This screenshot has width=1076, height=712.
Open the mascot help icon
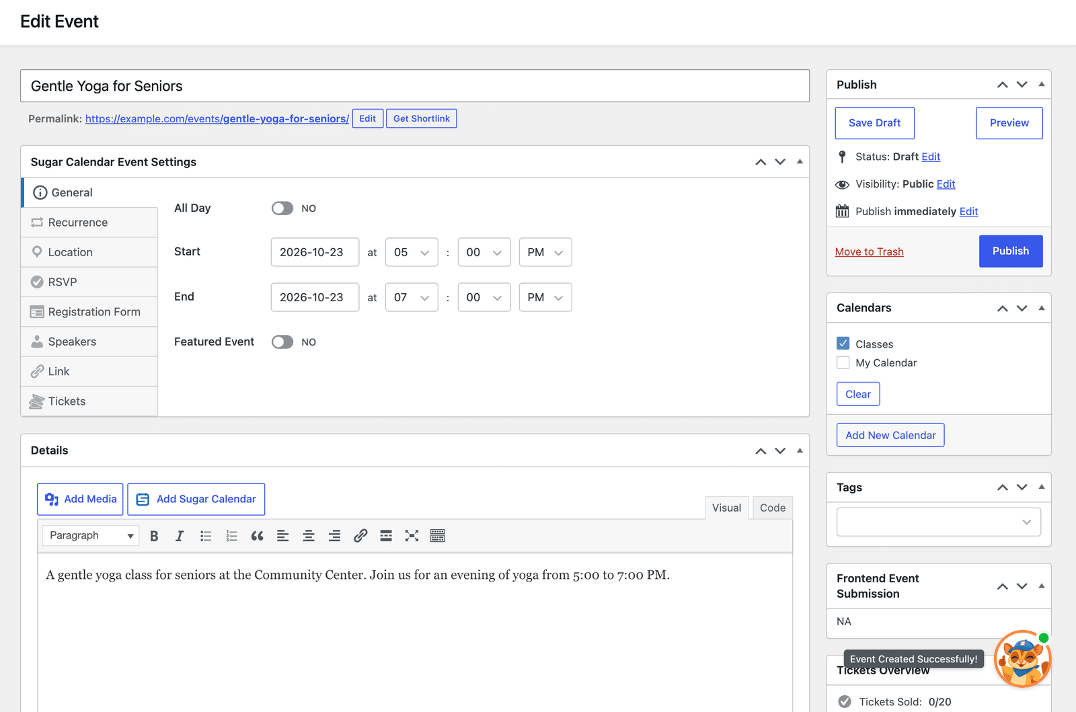click(x=1022, y=659)
